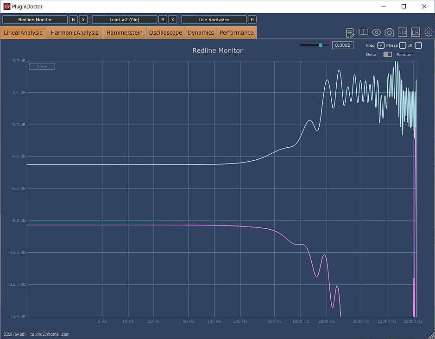
Task: Switch to the LinearAnalysis tab
Action: pyautogui.click(x=23, y=33)
